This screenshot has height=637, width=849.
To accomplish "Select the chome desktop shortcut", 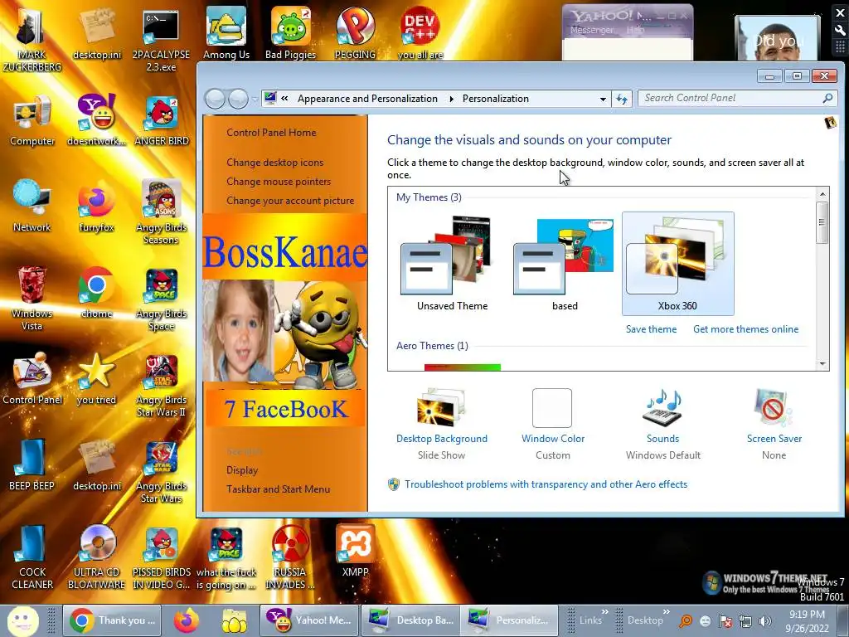I will point(96,293).
